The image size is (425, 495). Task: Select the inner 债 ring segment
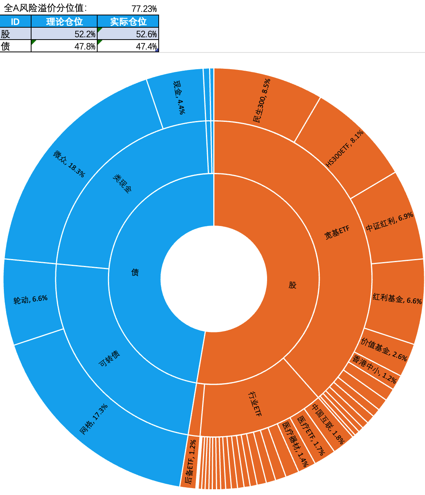pyautogui.click(x=135, y=272)
